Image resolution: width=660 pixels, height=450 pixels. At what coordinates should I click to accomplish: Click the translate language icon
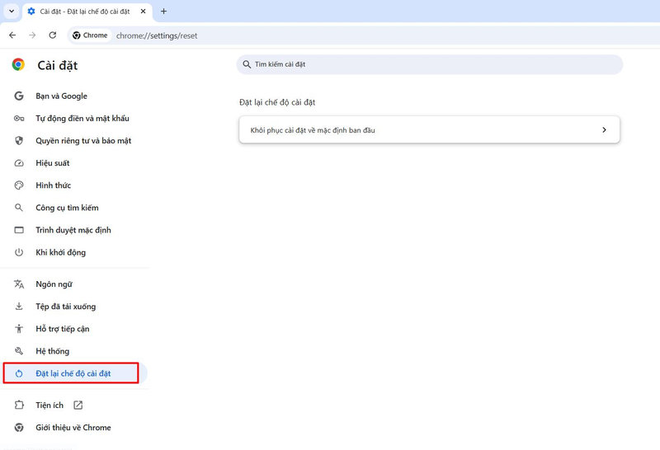pyautogui.click(x=19, y=284)
